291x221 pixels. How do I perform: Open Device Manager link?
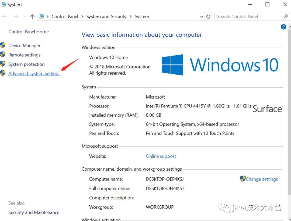(x=24, y=46)
